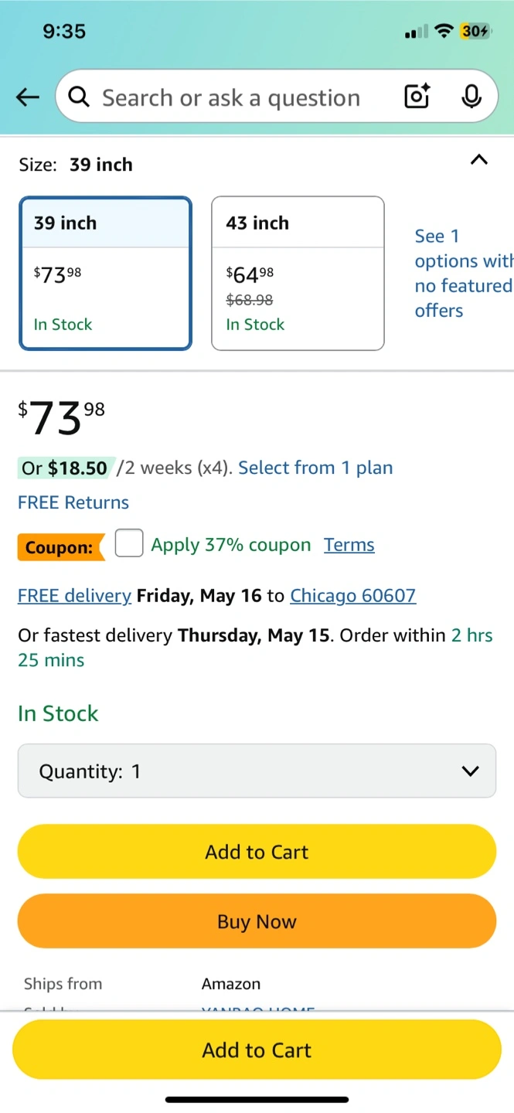Screen dimensions: 514x1113
Task: Open See 1 options with no featured offers
Action: click(x=464, y=273)
